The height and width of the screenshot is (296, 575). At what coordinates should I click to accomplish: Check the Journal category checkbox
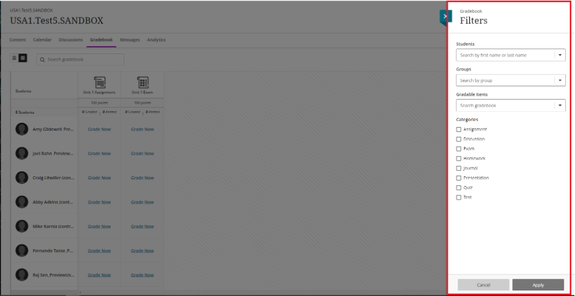click(458, 168)
